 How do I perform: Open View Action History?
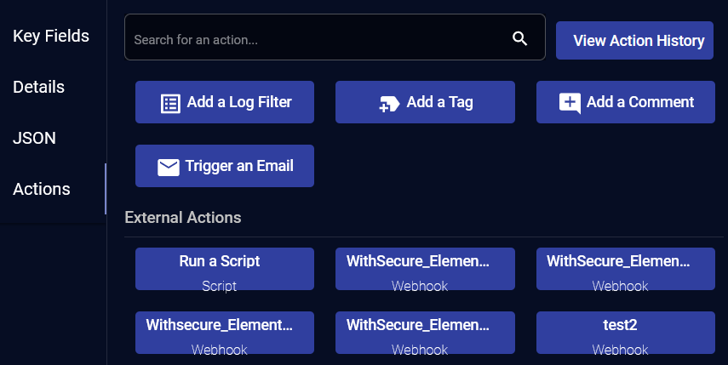[634, 40]
